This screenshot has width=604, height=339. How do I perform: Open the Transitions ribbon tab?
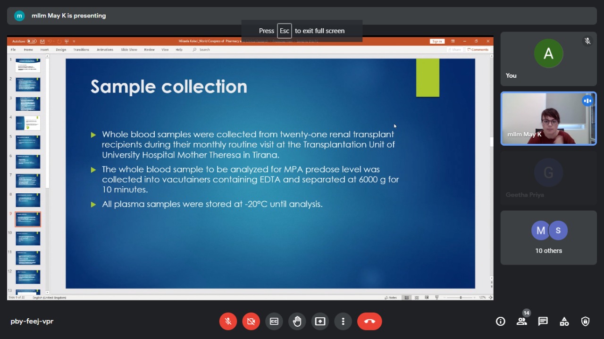coord(81,50)
